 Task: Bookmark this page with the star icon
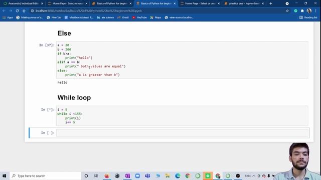[x=287, y=11]
